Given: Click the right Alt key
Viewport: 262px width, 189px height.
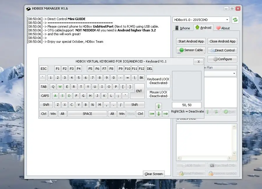Looking at the screenshot, I should [x=112, y=114].
